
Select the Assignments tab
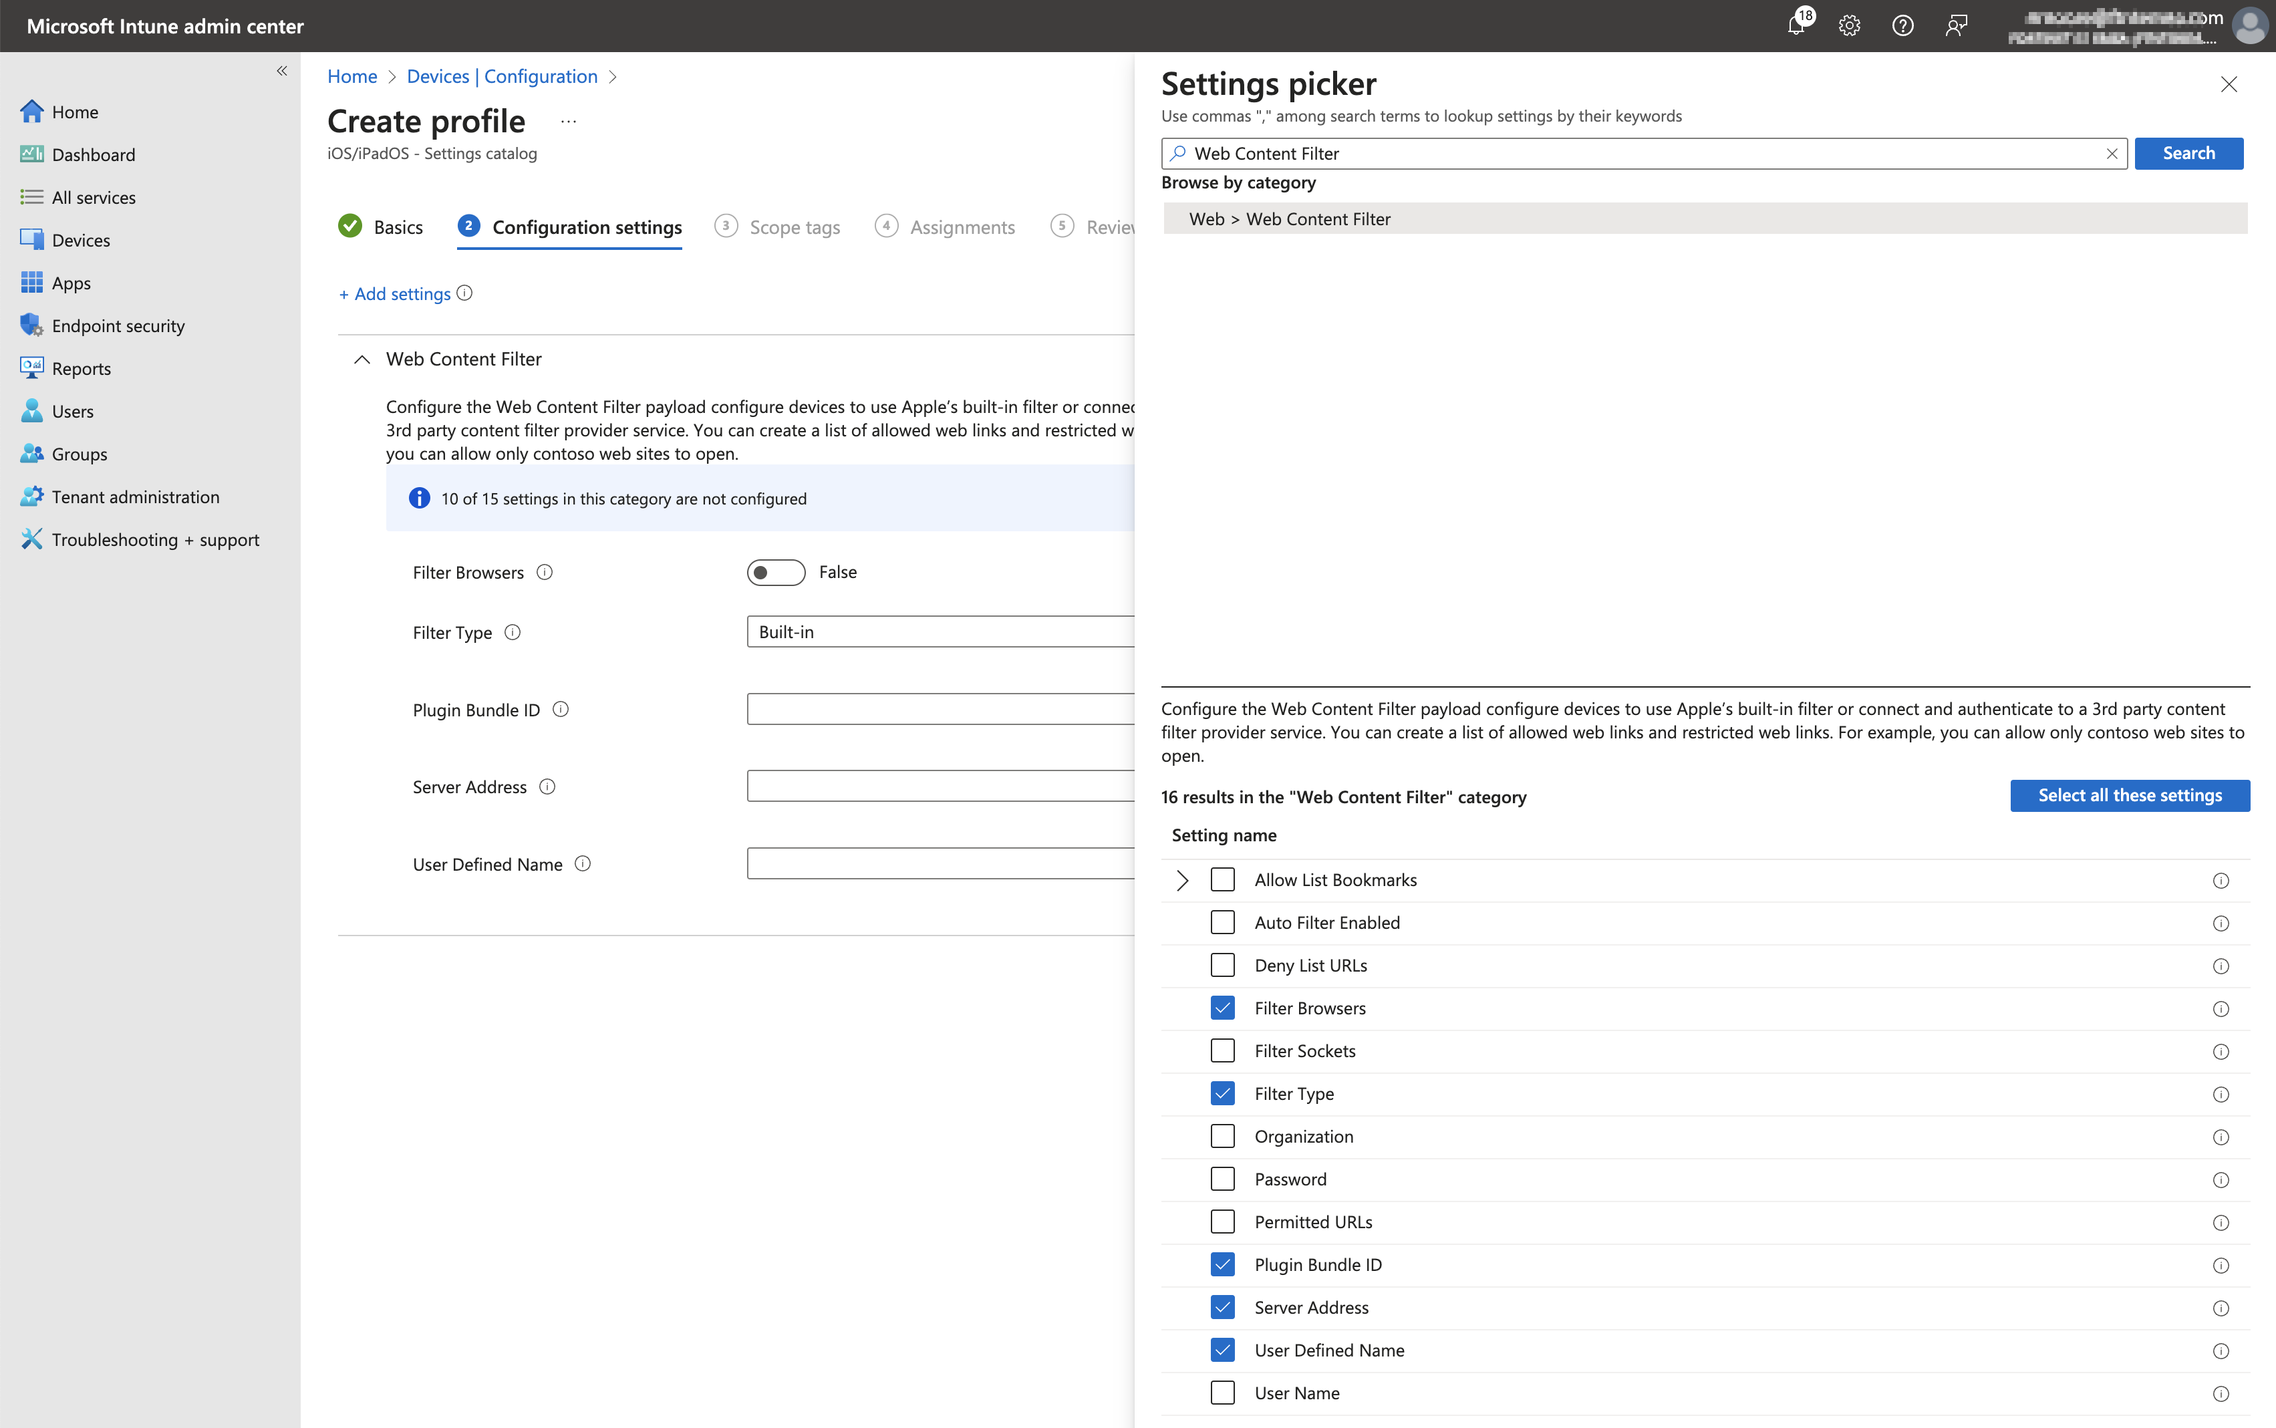962,227
